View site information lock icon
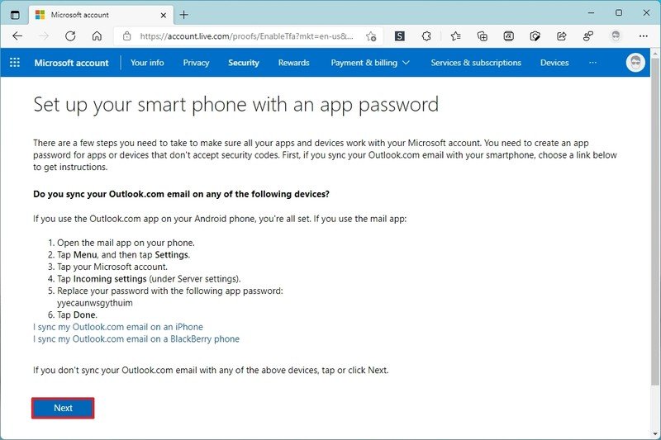Viewport: 661px width, 440px height. coord(127,36)
